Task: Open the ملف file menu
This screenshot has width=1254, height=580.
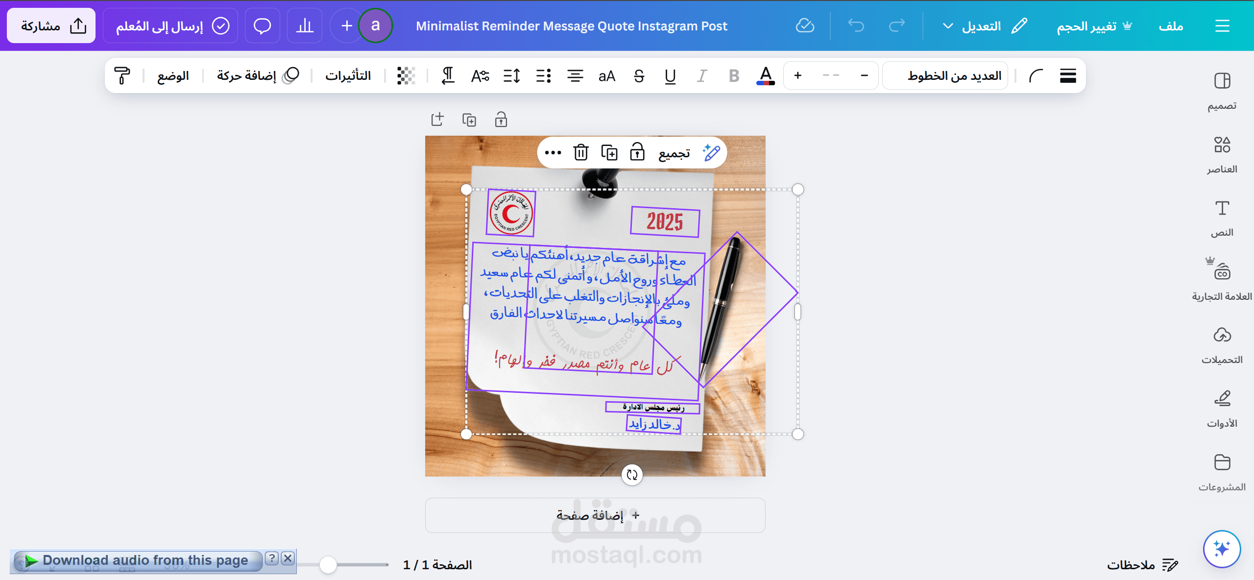Action: (x=1171, y=25)
